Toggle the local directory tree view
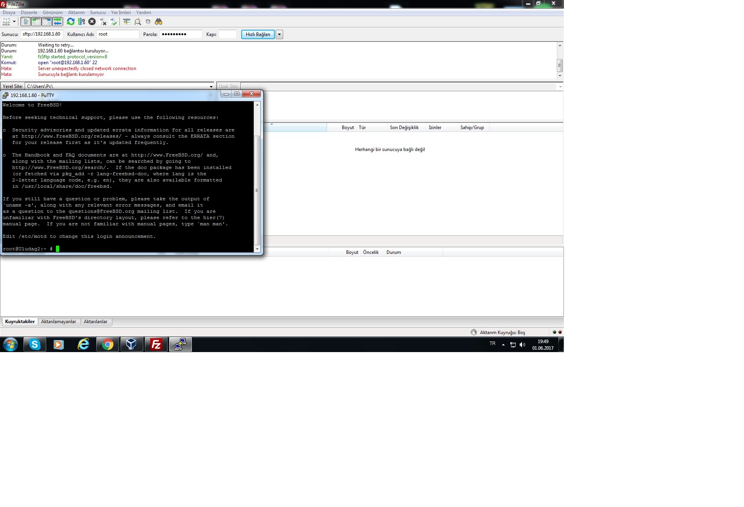Image resolution: width=744 pixels, height=507 pixels. [36, 22]
